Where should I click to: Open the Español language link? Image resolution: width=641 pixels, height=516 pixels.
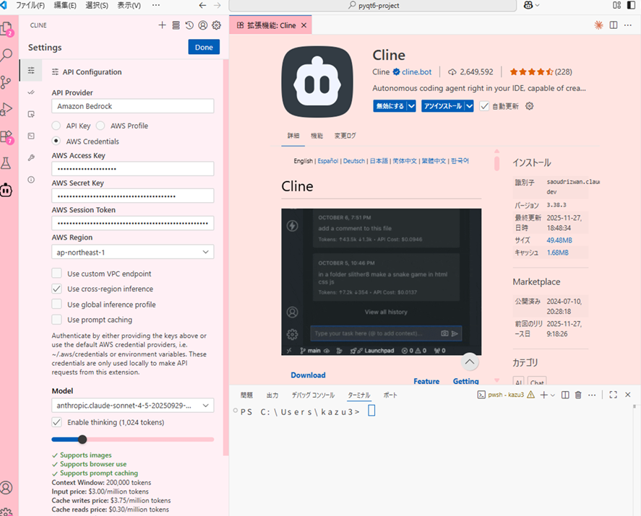click(x=328, y=161)
